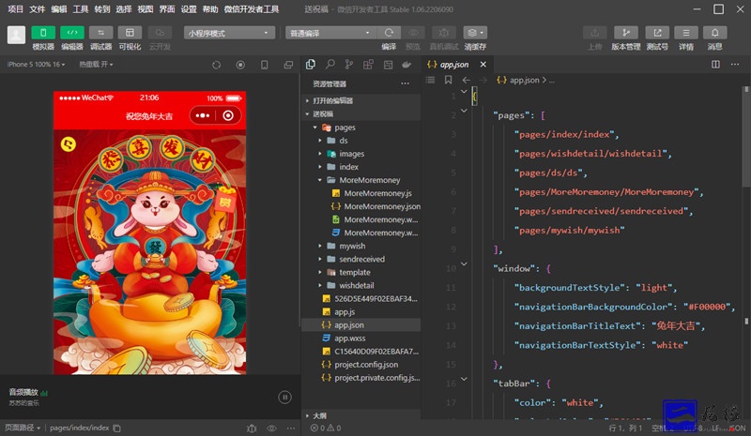Viewport: 751px width, 436px height.
Task: Close mini program via capsule circle button
Action: pyautogui.click(x=228, y=115)
